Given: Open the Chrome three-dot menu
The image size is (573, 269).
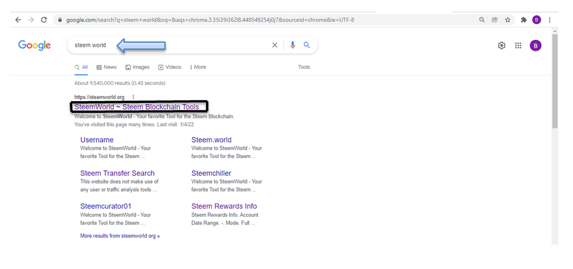Looking at the screenshot, I should click(550, 20).
